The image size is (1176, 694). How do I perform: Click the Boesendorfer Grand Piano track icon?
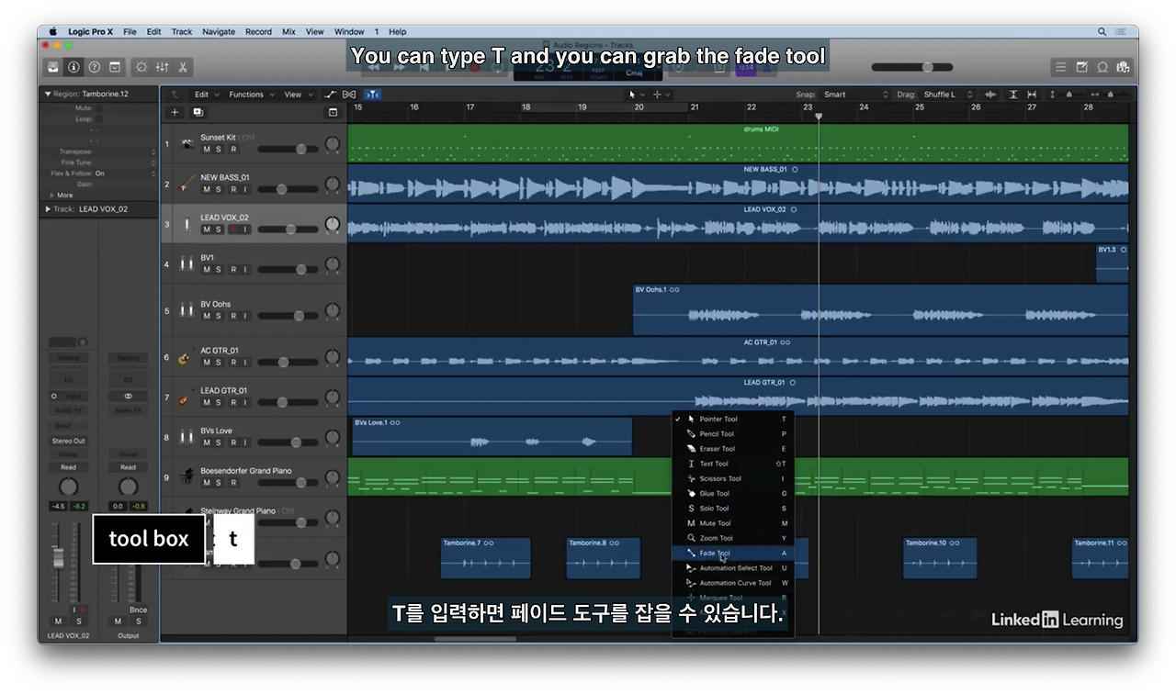187,476
